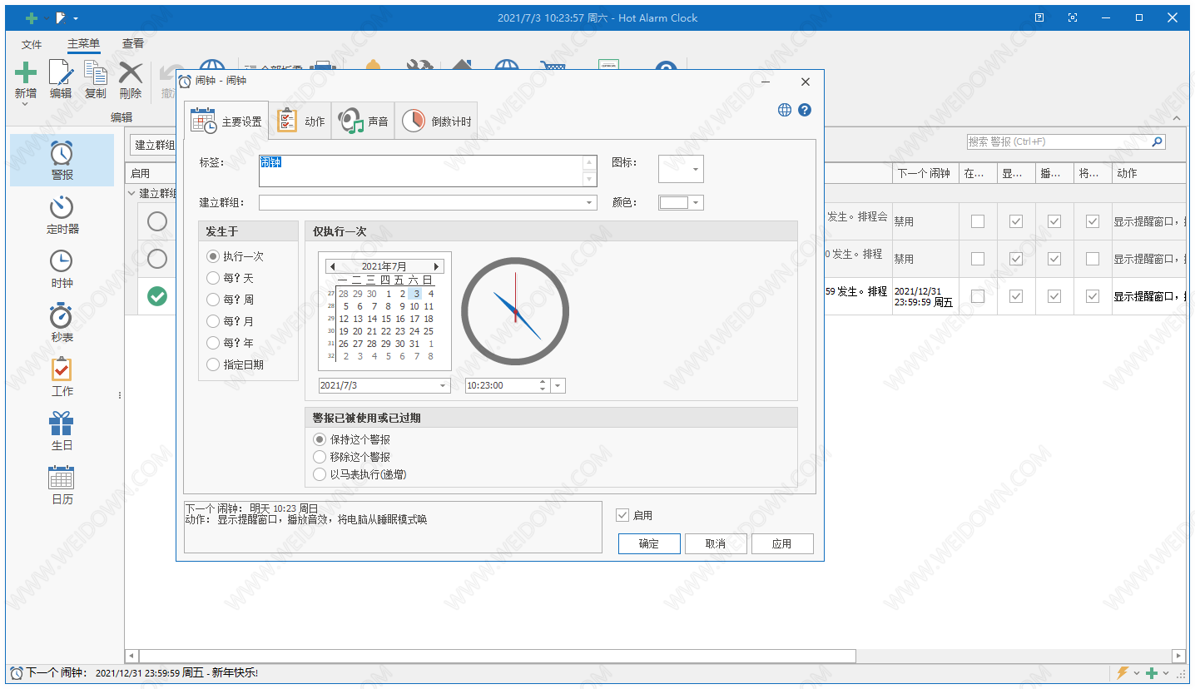Open the title bar quick access dropdown
The width and height of the screenshot is (1195, 689).
click(76, 18)
